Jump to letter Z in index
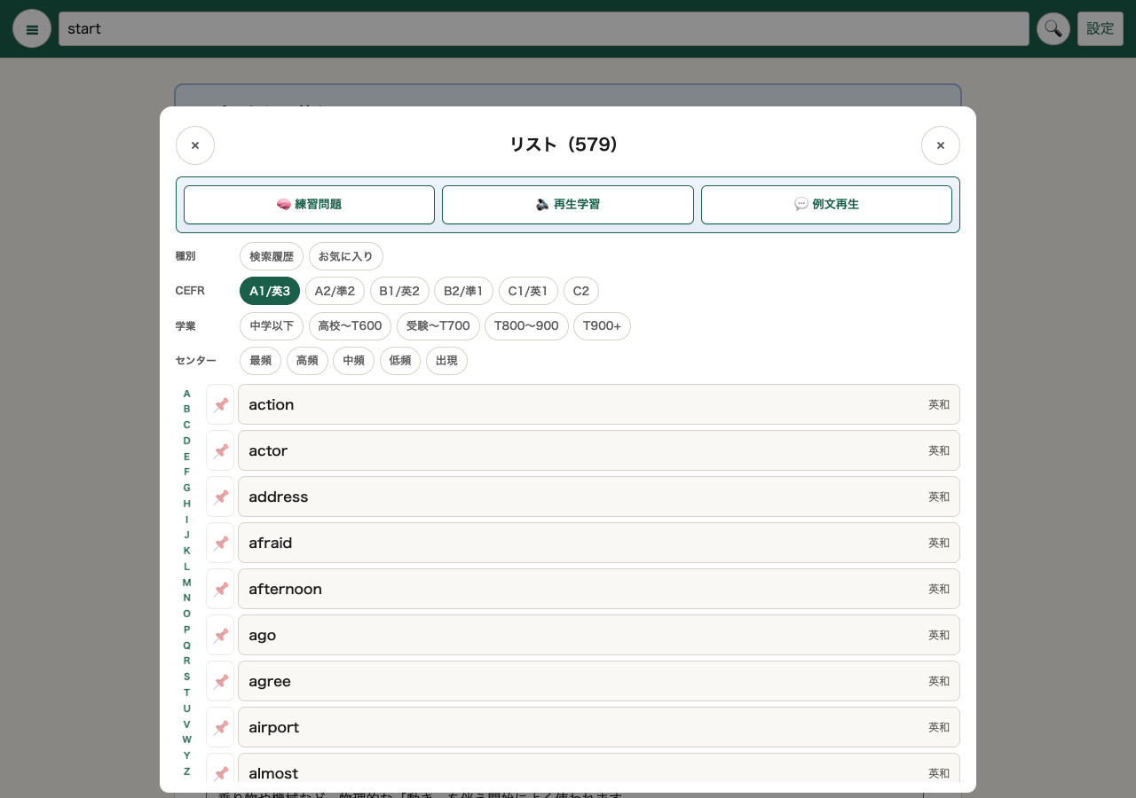Image resolution: width=1136 pixels, height=798 pixels. point(186,771)
